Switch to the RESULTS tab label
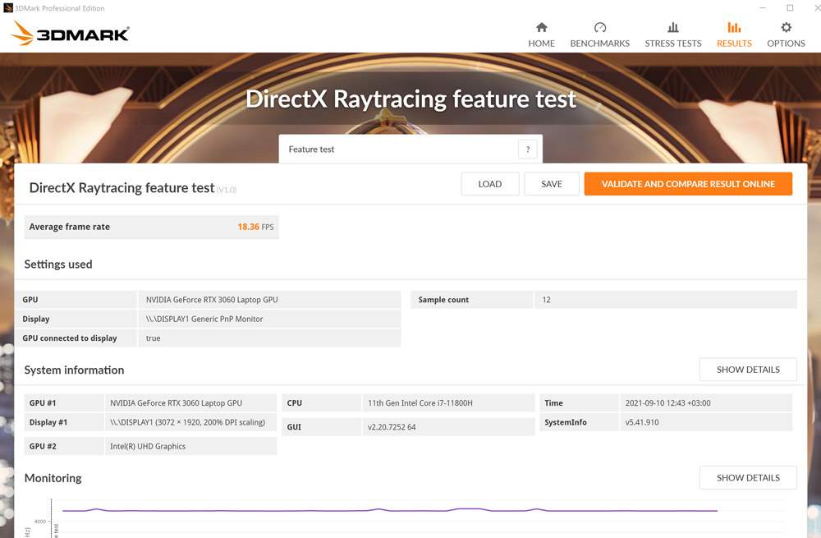The image size is (821, 538). tap(734, 44)
